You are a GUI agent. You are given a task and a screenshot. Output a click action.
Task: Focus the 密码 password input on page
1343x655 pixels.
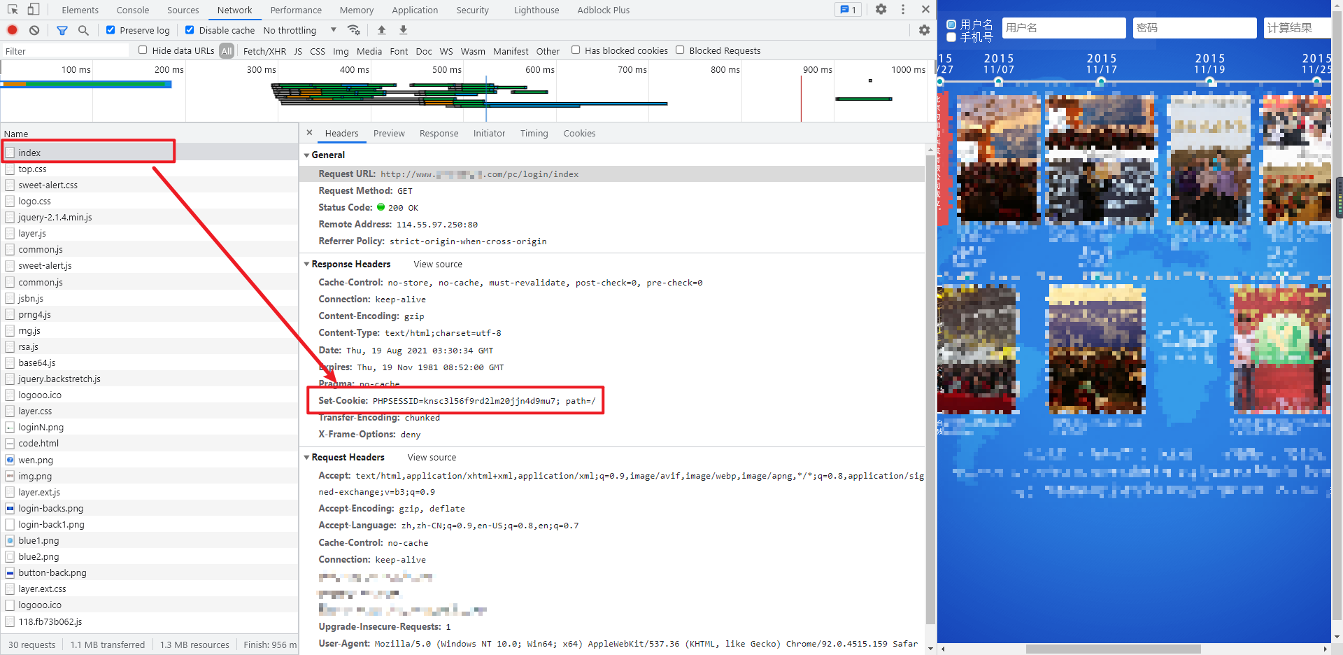(1195, 27)
